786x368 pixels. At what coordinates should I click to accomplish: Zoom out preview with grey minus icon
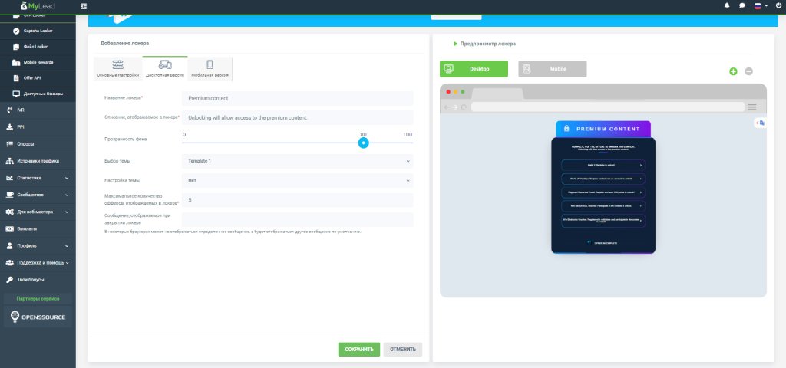click(x=748, y=71)
